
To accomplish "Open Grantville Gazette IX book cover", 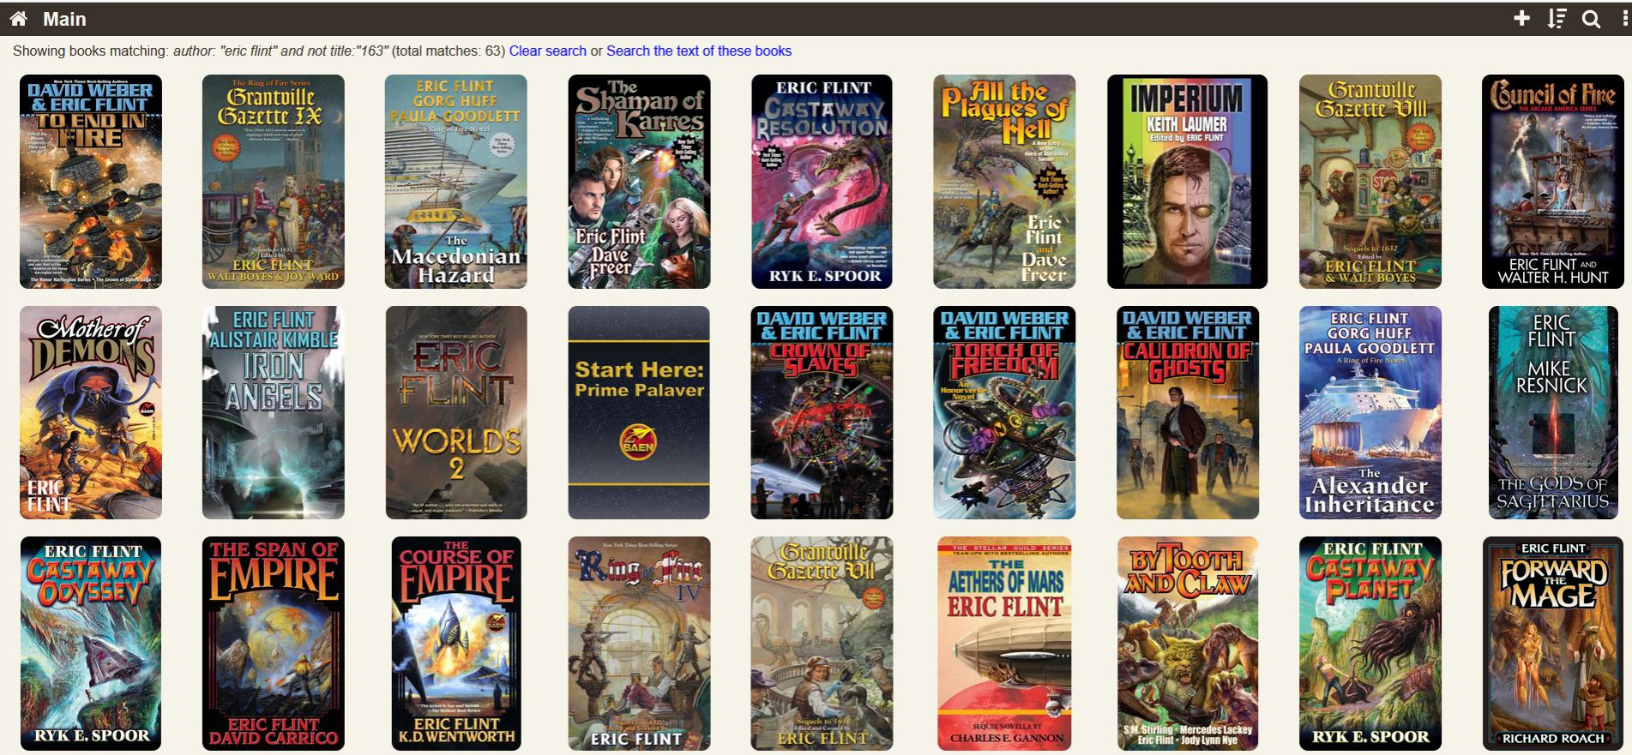I will 274,182.
